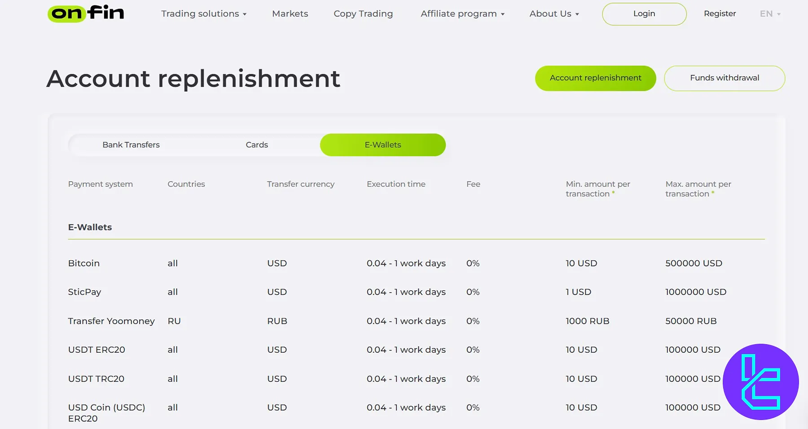Select the Cards tab
Viewport: 808px width, 429px height.
(x=257, y=145)
